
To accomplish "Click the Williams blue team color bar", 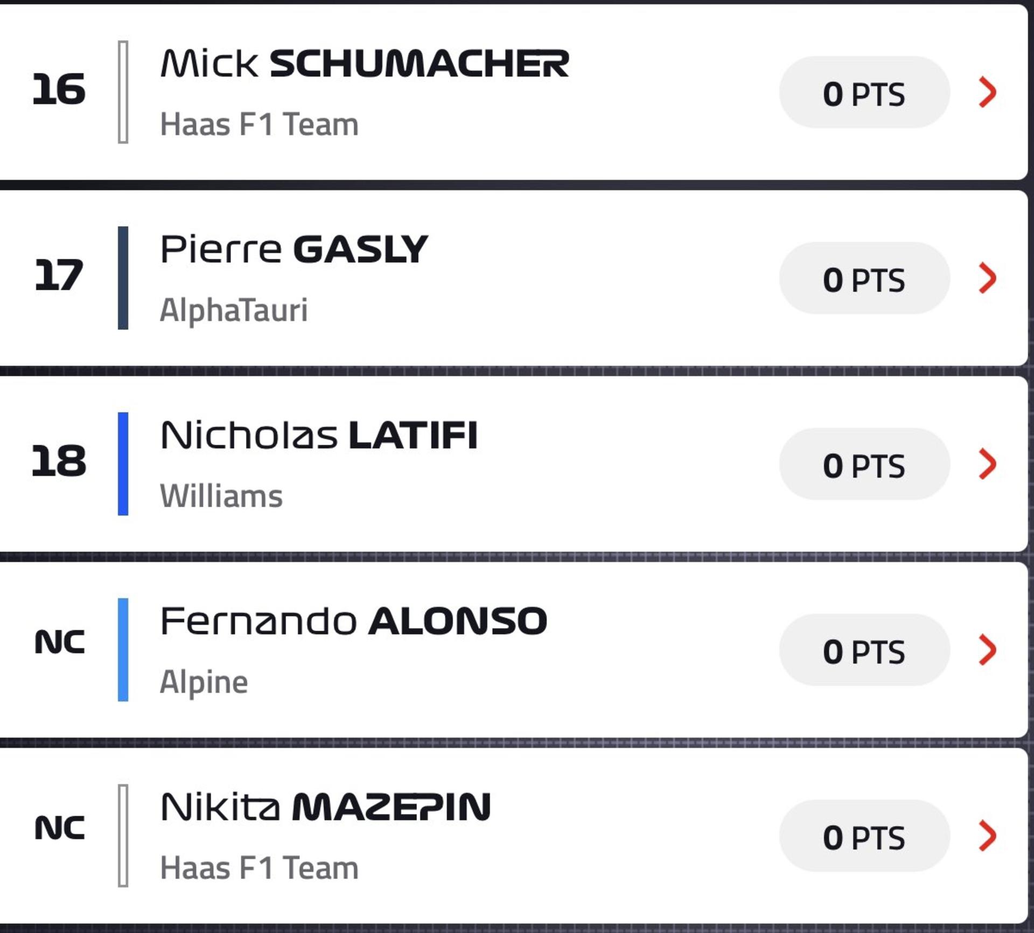I will pos(123,464).
